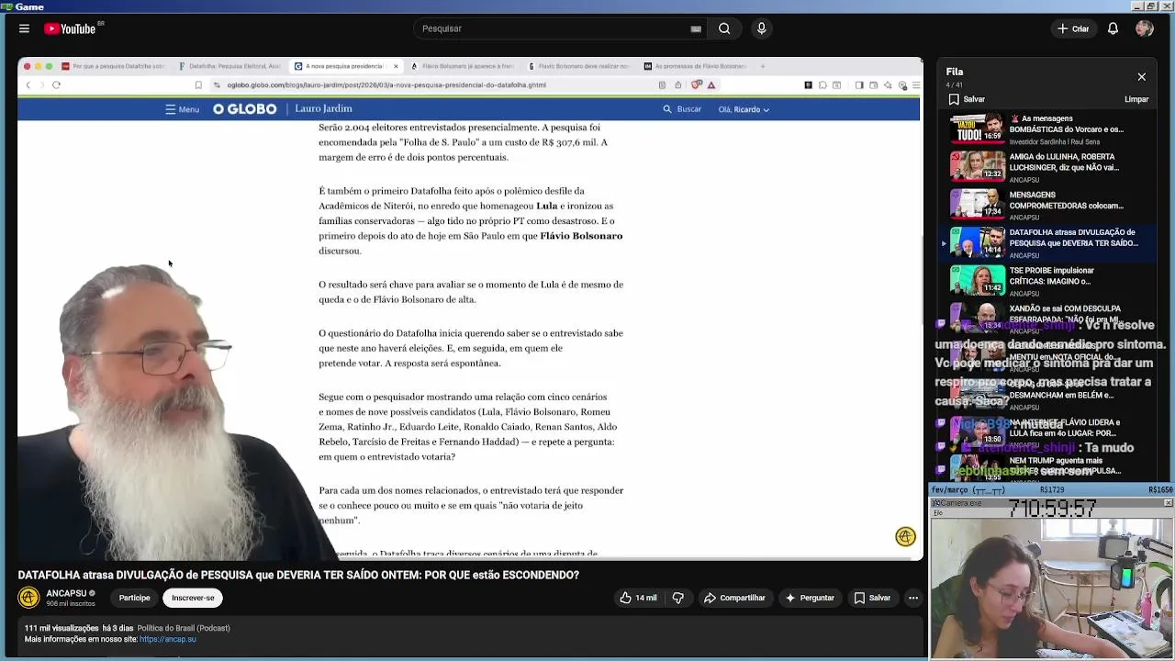Expand the 'Olá, Ricardo' account dropdown
The height and width of the screenshot is (661, 1175).
click(x=744, y=109)
